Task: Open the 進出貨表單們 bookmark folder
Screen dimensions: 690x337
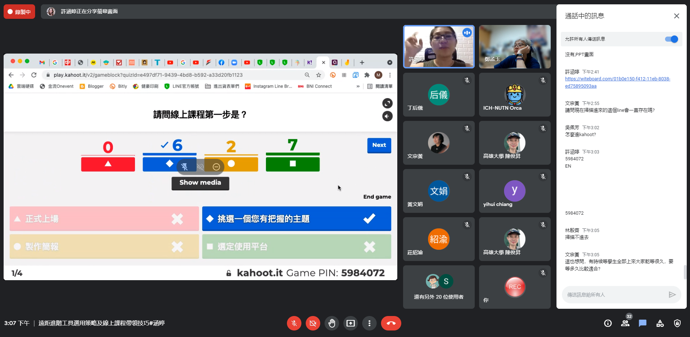Action: click(x=222, y=86)
